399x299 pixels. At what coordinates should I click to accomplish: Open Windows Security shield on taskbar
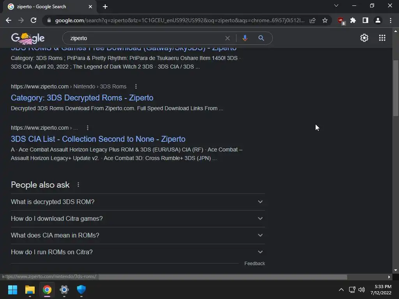pos(81,290)
